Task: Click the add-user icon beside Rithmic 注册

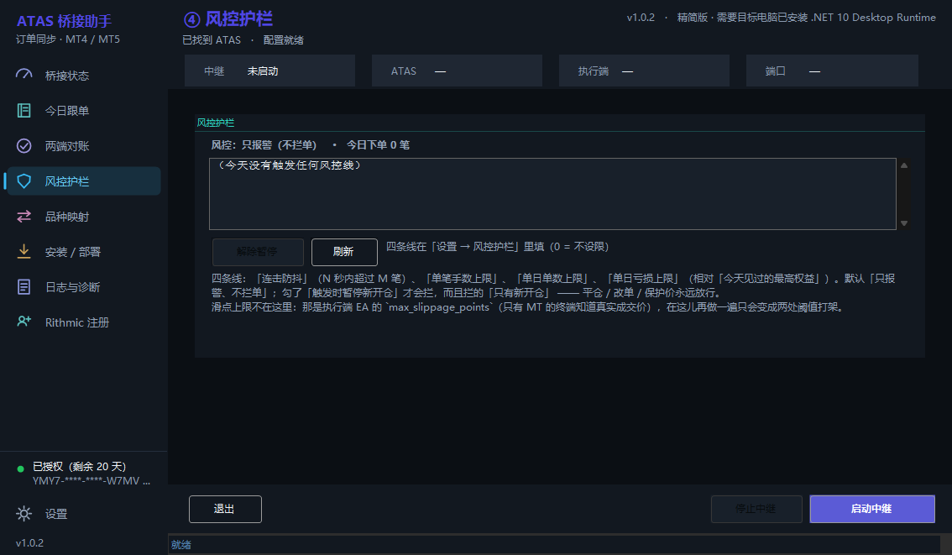Action: point(24,322)
